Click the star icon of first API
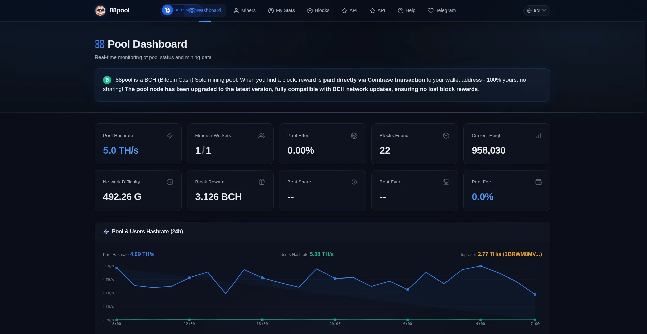 pos(344,11)
